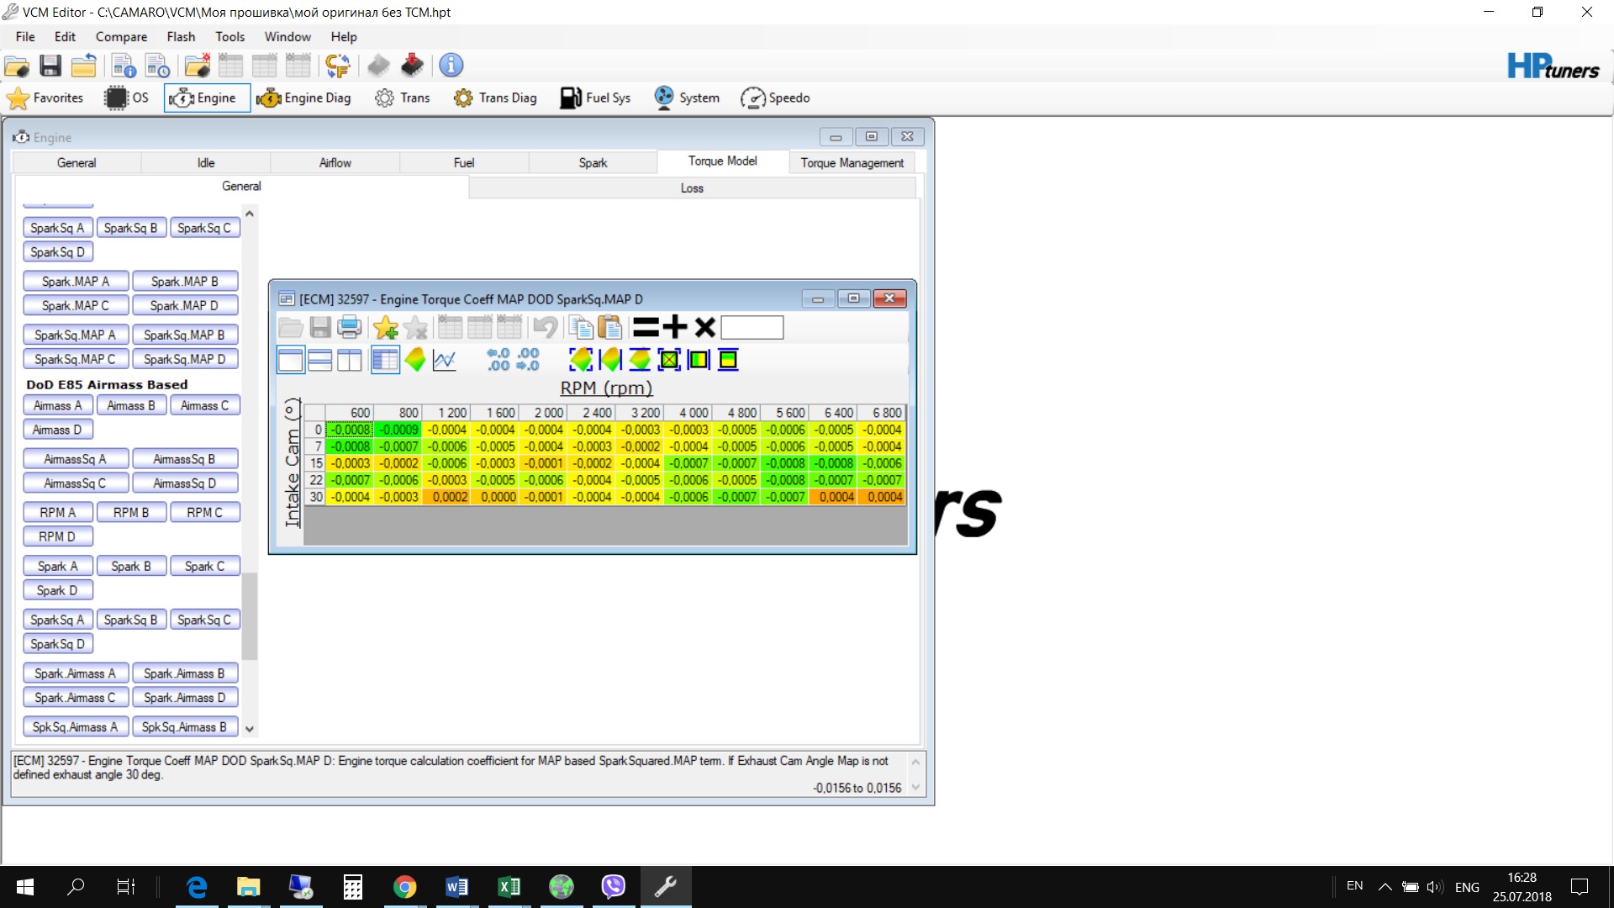Click the paste clipboard icon in the table editor

609,327
